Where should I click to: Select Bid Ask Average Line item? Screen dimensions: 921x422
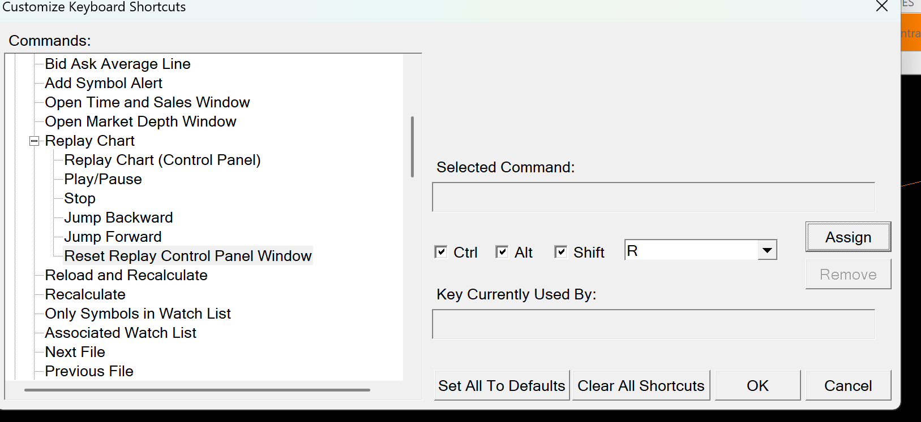click(118, 64)
